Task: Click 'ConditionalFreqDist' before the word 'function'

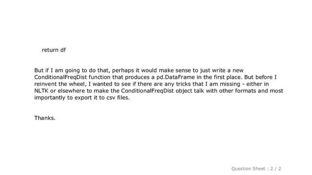Action: click(60, 77)
